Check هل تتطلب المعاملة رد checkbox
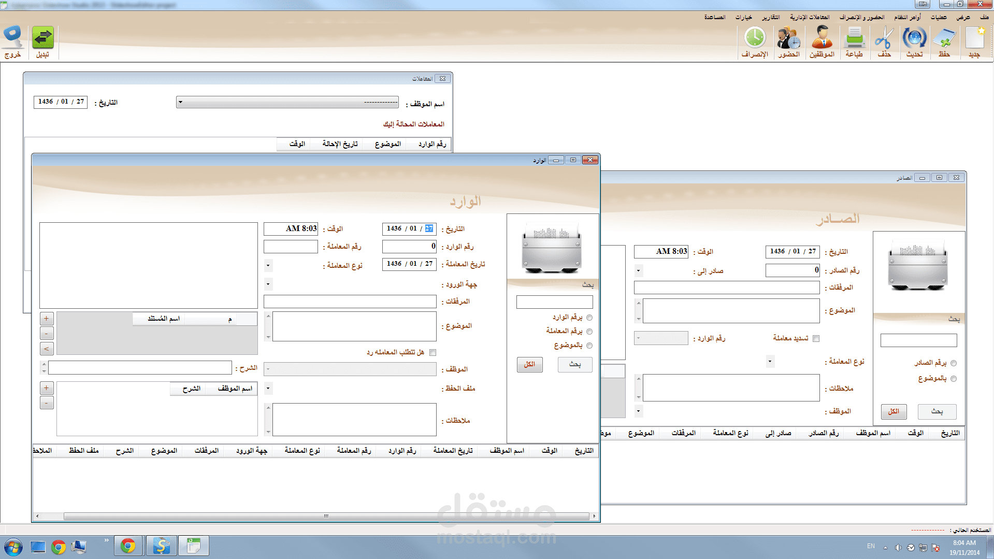 pyautogui.click(x=433, y=353)
